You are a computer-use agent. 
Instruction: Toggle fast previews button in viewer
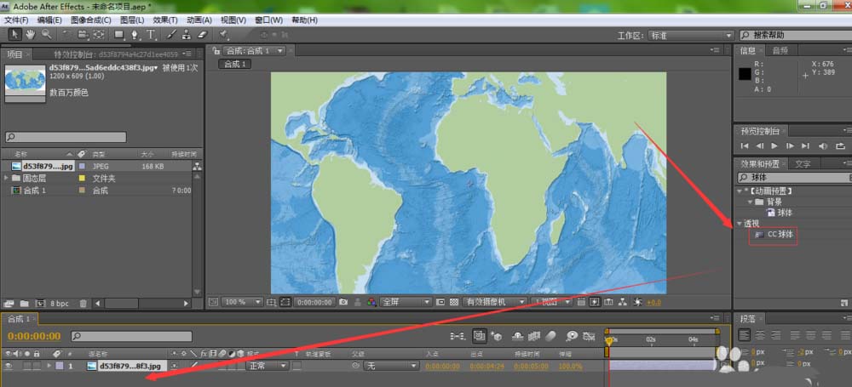tap(595, 302)
